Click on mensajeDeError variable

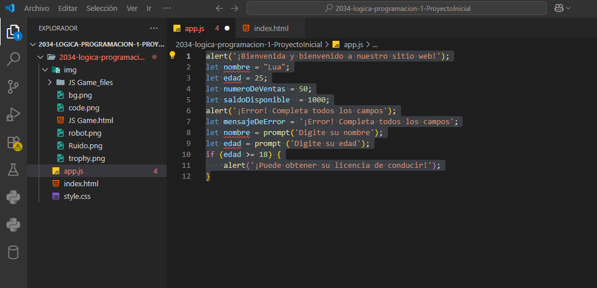tap(254, 122)
